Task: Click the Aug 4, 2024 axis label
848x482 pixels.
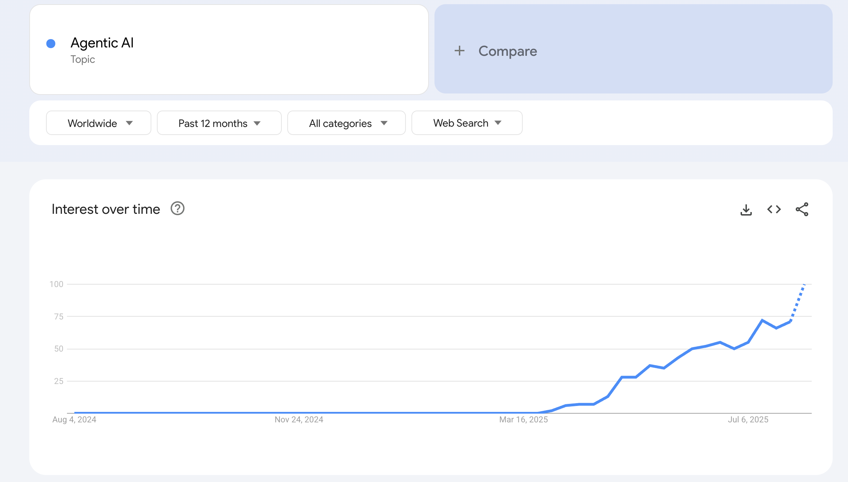Action: tap(74, 420)
